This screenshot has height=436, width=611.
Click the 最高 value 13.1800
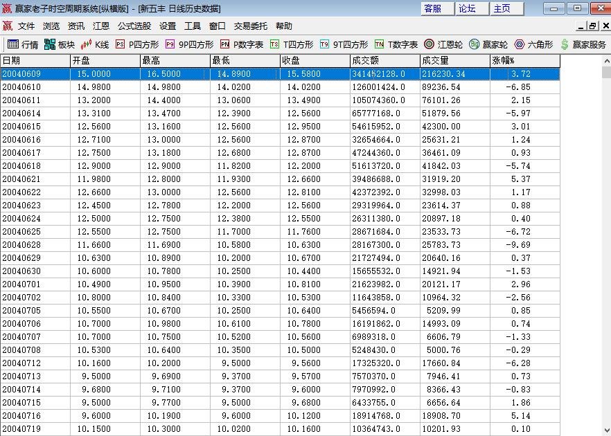coord(163,153)
